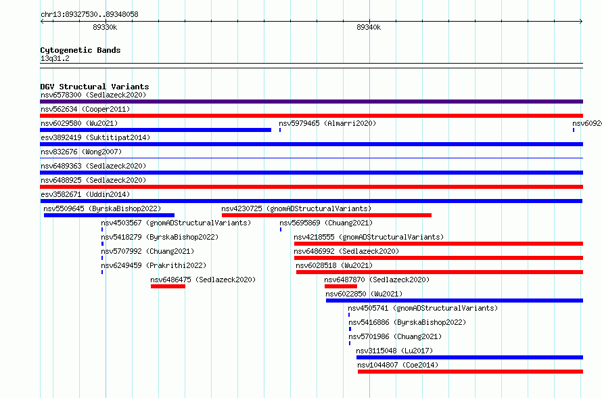
Task: Click the blue nsv6489363 variant bar
Action: pos(311,173)
